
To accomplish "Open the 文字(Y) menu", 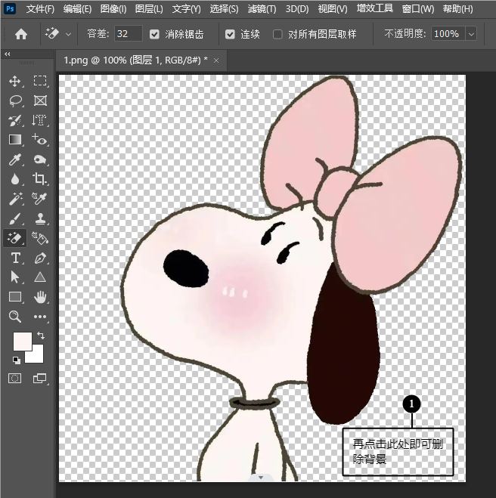I will click(x=187, y=9).
